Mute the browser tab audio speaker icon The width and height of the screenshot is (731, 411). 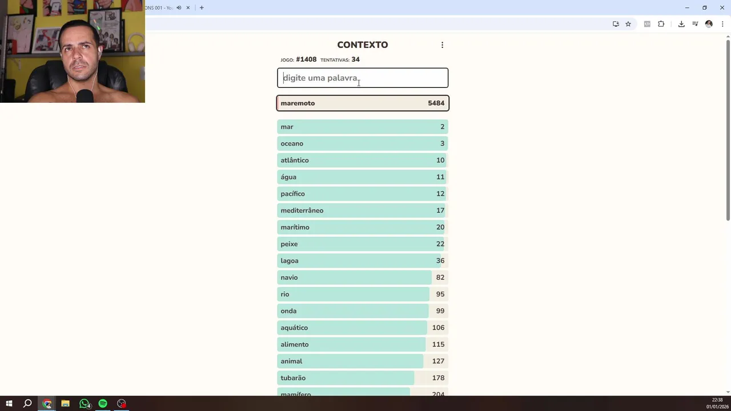click(x=179, y=7)
